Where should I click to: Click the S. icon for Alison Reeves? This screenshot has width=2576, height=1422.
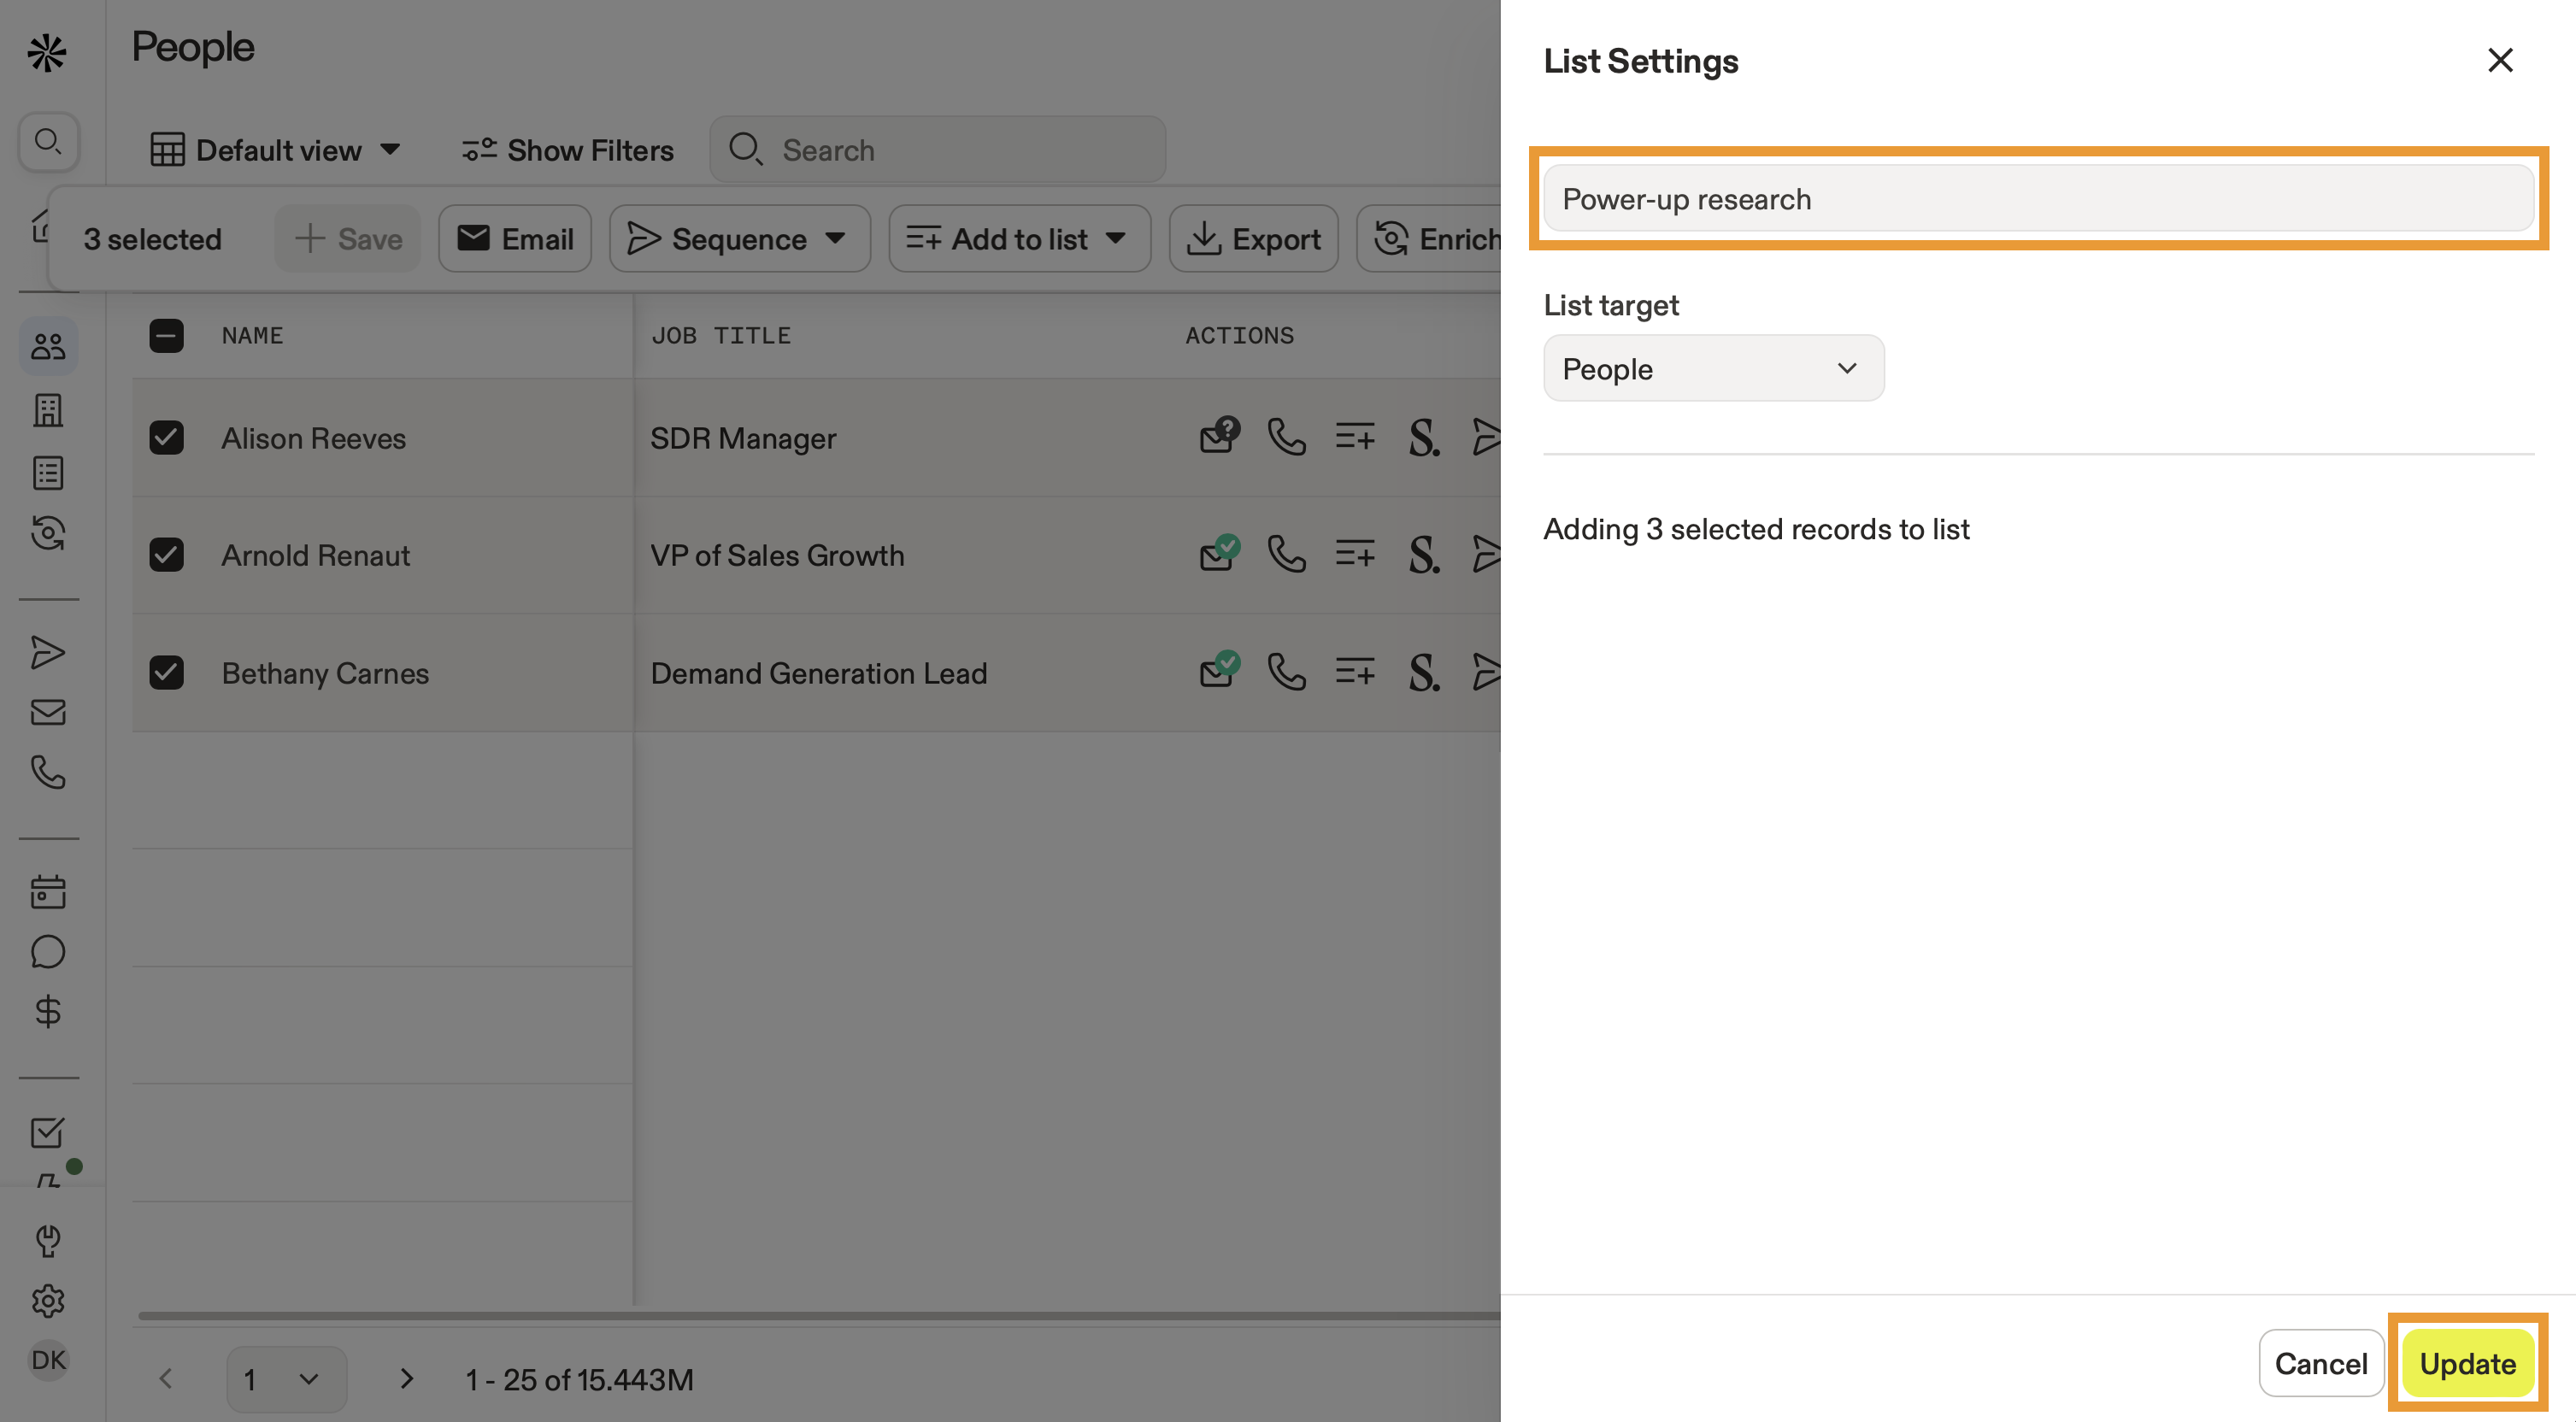1424,437
